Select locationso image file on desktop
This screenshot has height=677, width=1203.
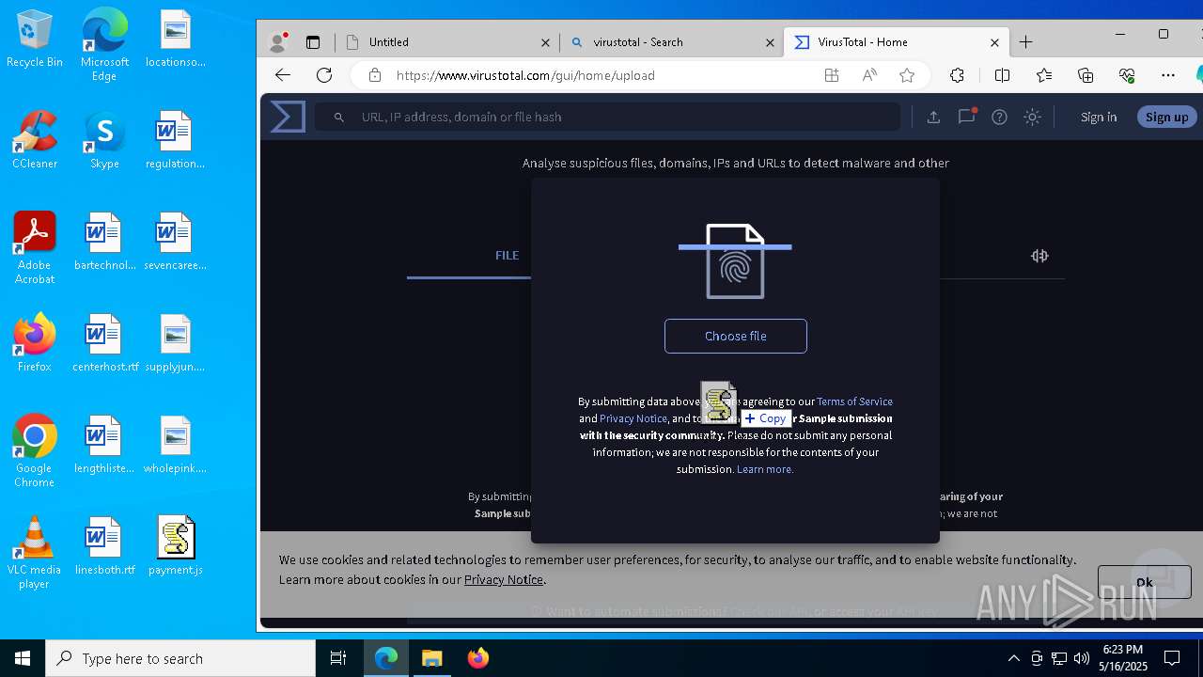[x=175, y=39]
